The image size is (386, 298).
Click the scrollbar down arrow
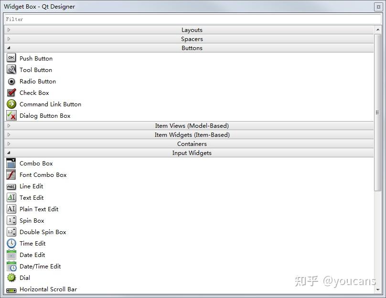tap(377, 289)
